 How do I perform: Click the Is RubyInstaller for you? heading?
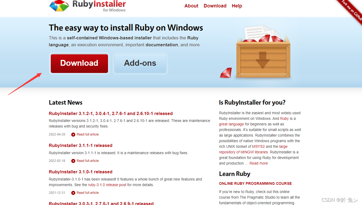pyautogui.click(x=252, y=102)
